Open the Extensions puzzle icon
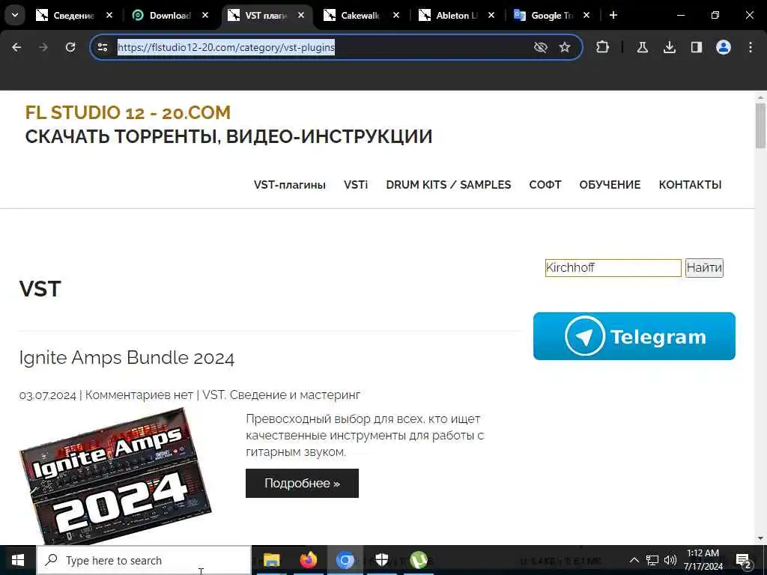The width and height of the screenshot is (767, 575). (603, 47)
